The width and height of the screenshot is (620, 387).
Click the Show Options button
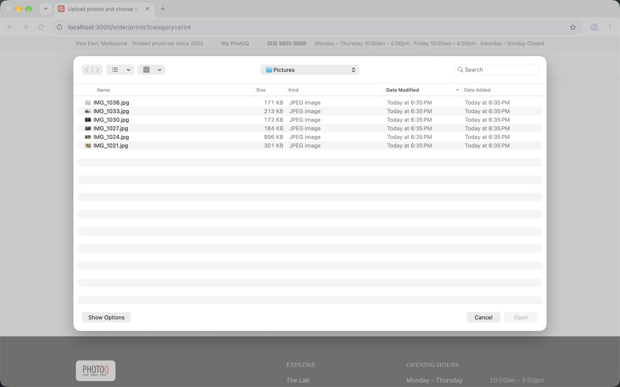(x=107, y=317)
